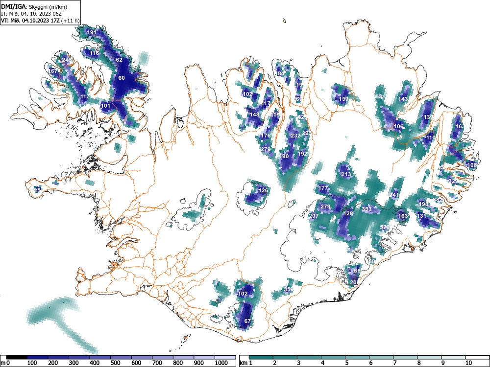Click the visibility value 353 on the map

pos(367,209)
